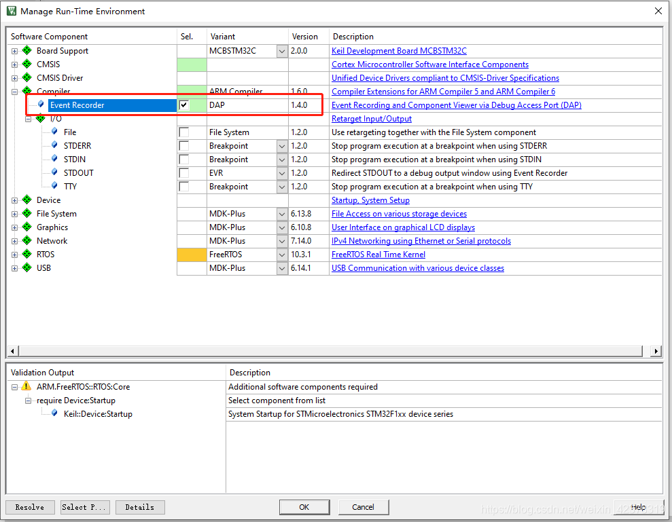Open the Keil Development Board MCBSTM32C link
The image size is (672, 522).
pyautogui.click(x=399, y=50)
